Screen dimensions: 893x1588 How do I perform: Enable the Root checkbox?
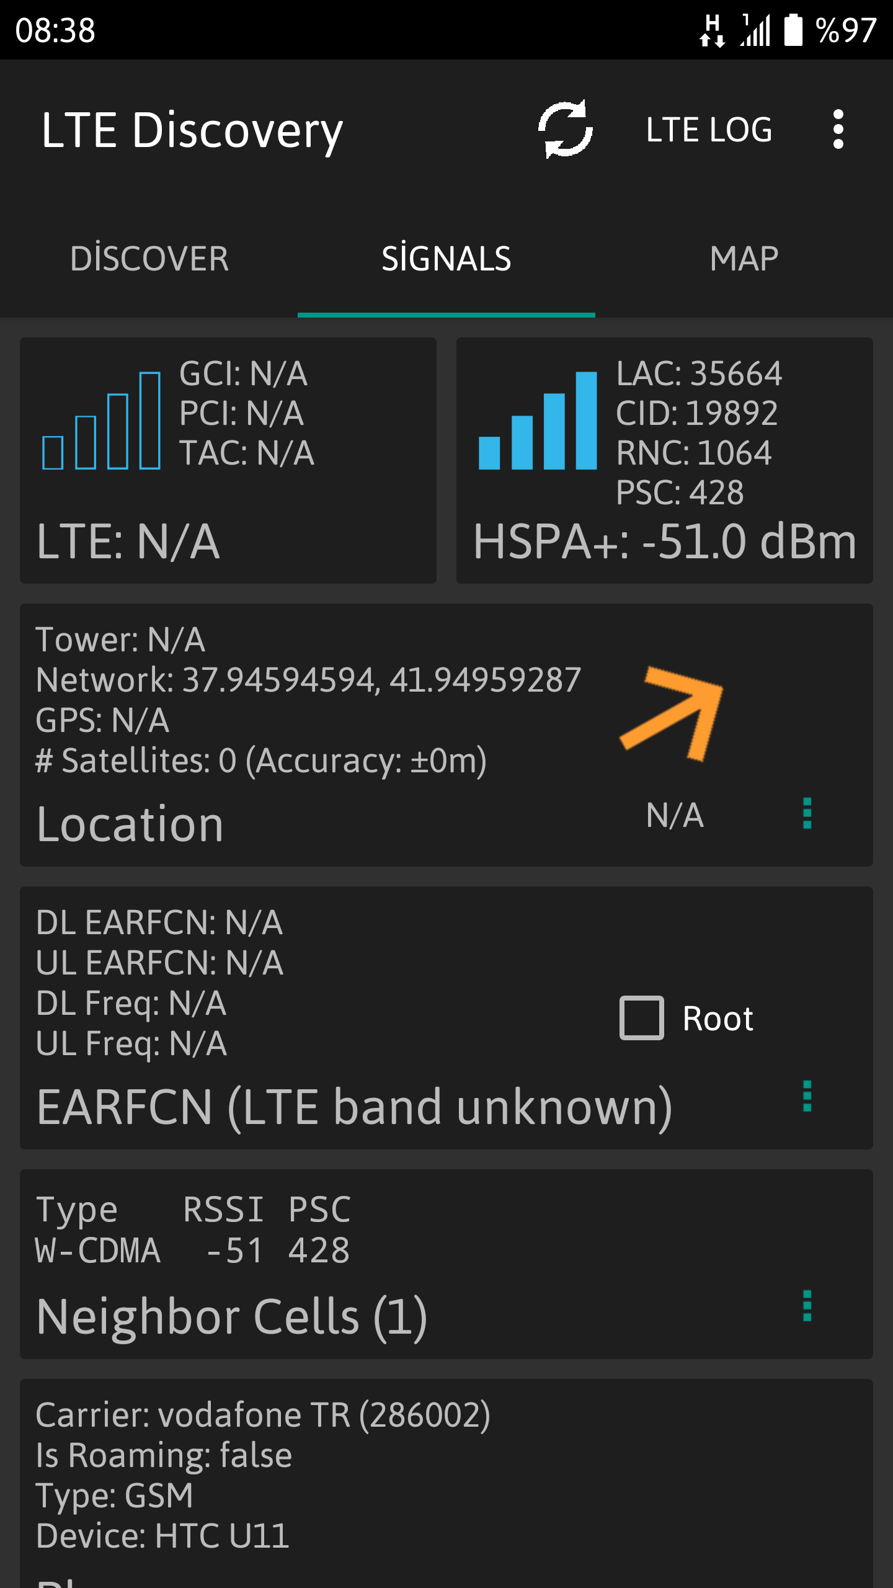(x=641, y=1018)
